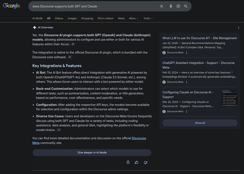Screen dimensions: 244x174
Task: Share the AI Overview with share icon
Action: [128, 162]
